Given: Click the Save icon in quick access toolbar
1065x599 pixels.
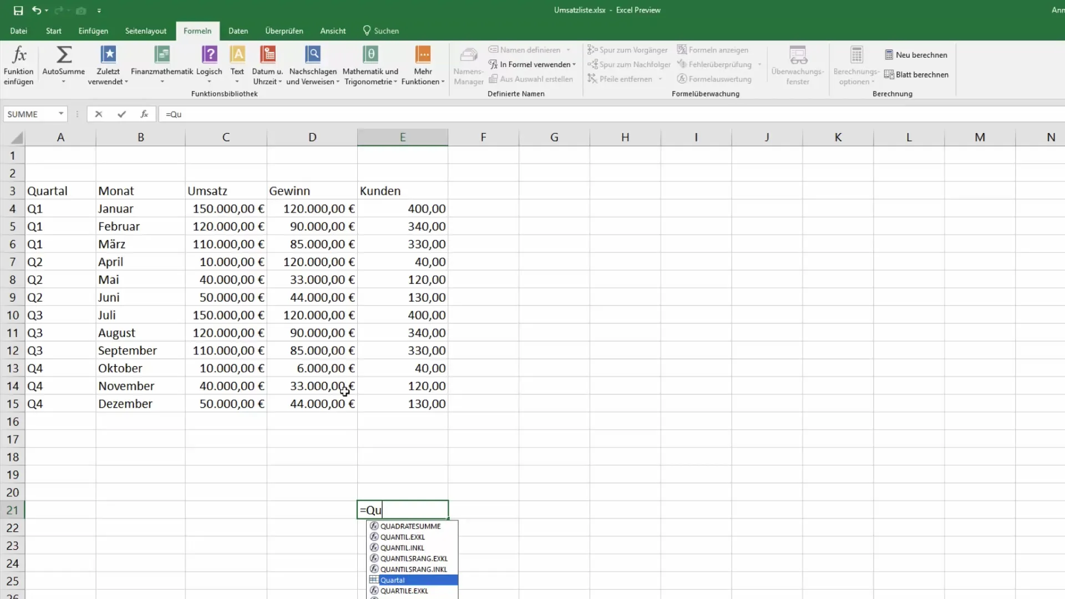Looking at the screenshot, I should point(18,11).
